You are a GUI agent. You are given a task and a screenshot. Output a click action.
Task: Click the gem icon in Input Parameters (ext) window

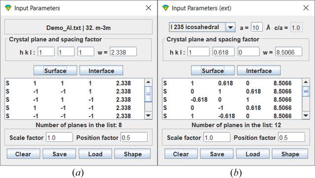click(x=166, y=8)
